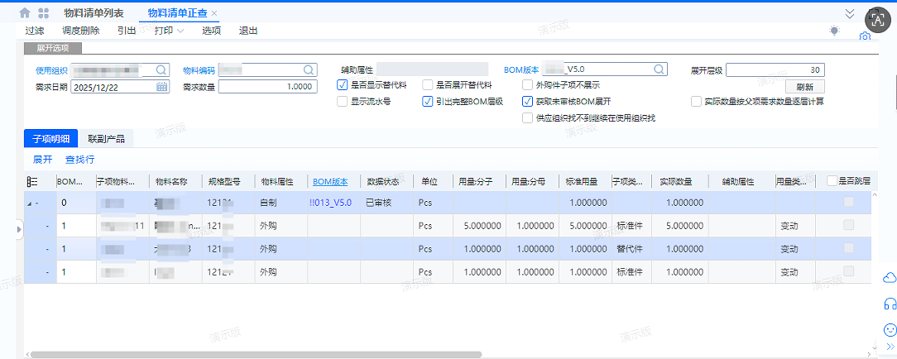Viewport: 897px width, 359px height.
Task: Open the calendar picker for 需求日期
Action: 162,86
